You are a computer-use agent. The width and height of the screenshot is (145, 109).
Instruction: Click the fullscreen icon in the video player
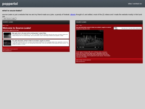[99, 47]
